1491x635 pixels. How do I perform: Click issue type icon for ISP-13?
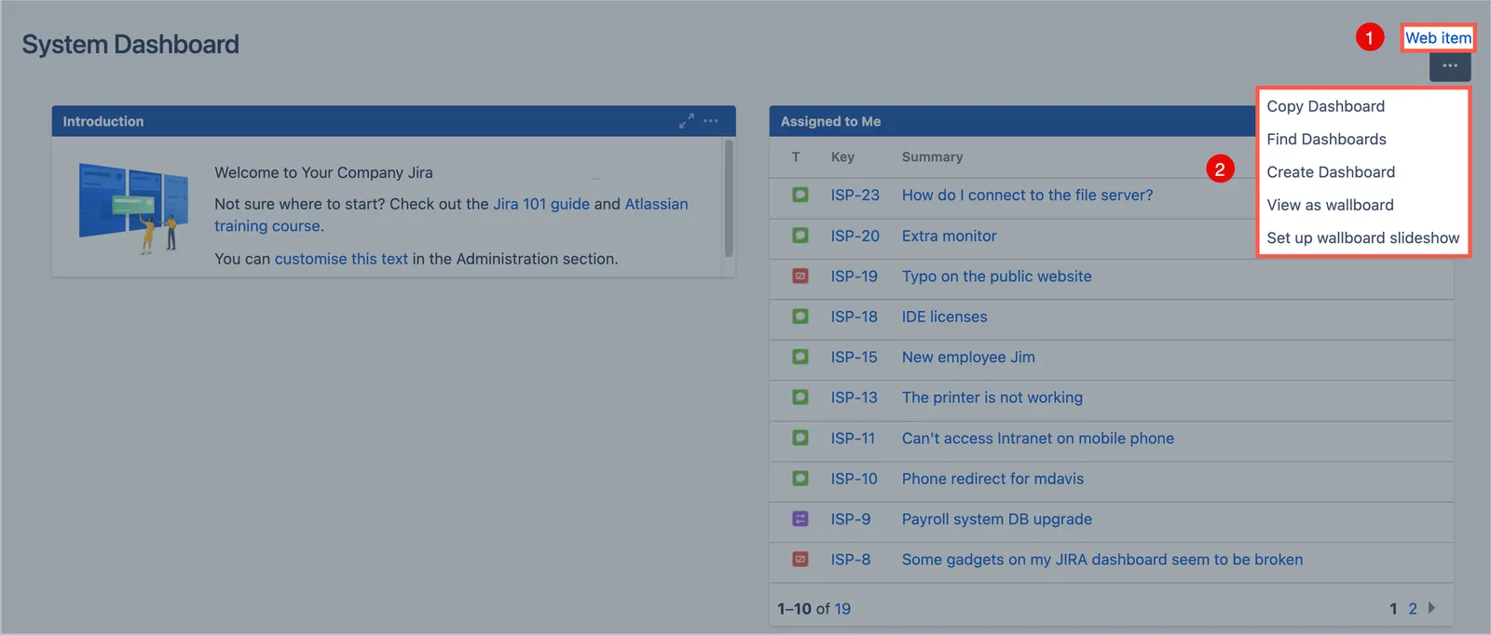[x=800, y=398]
